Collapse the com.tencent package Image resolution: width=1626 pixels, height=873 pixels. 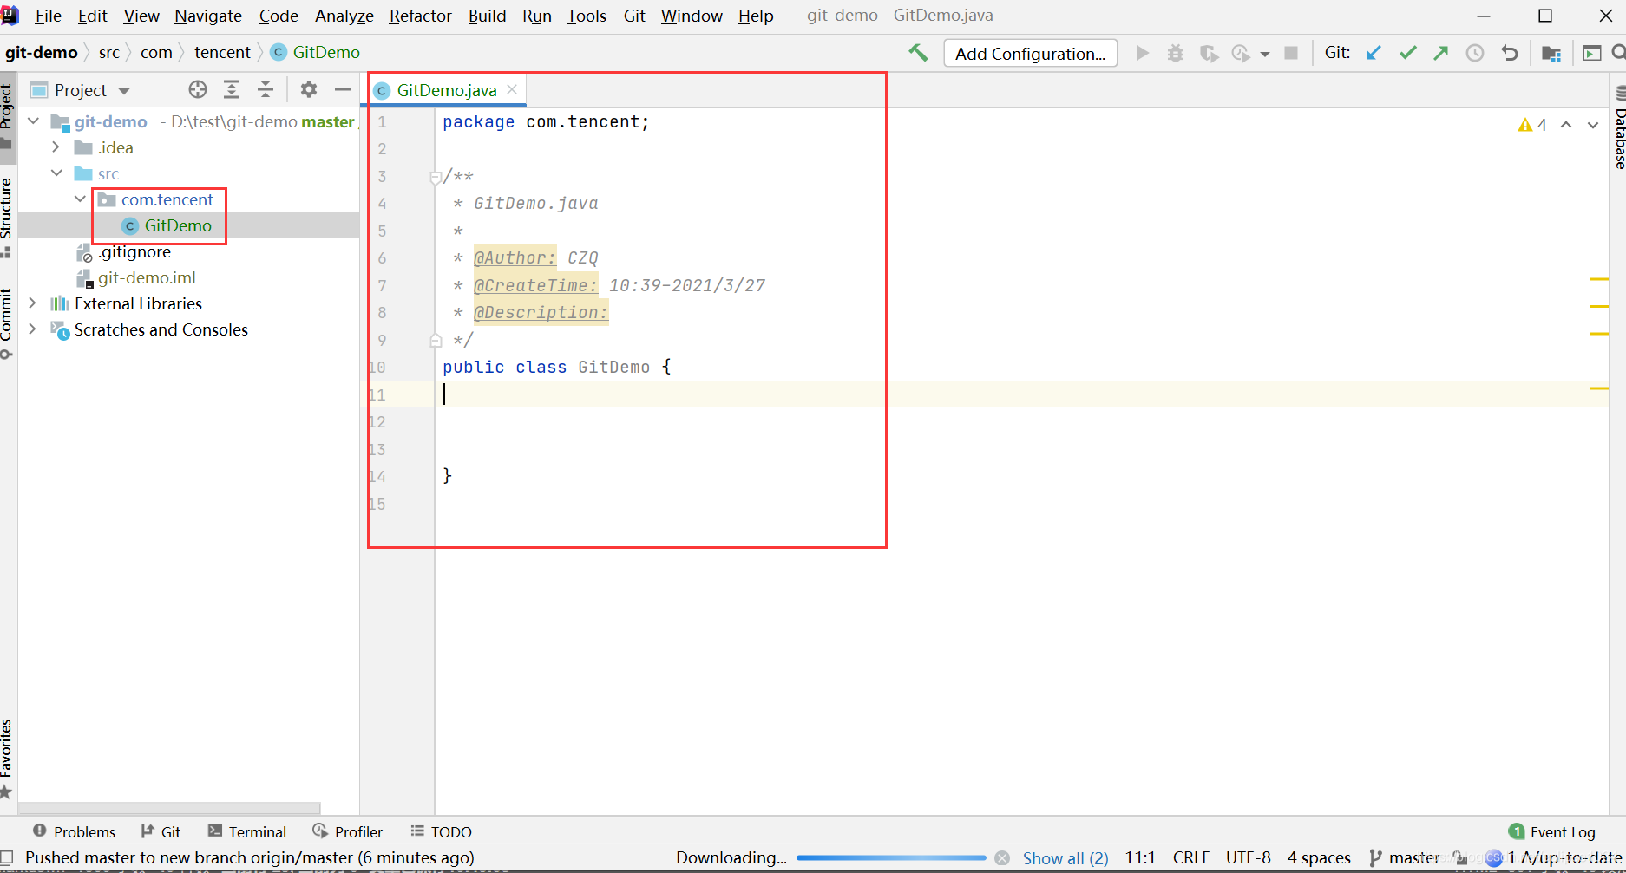pyautogui.click(x=80, y=199)
